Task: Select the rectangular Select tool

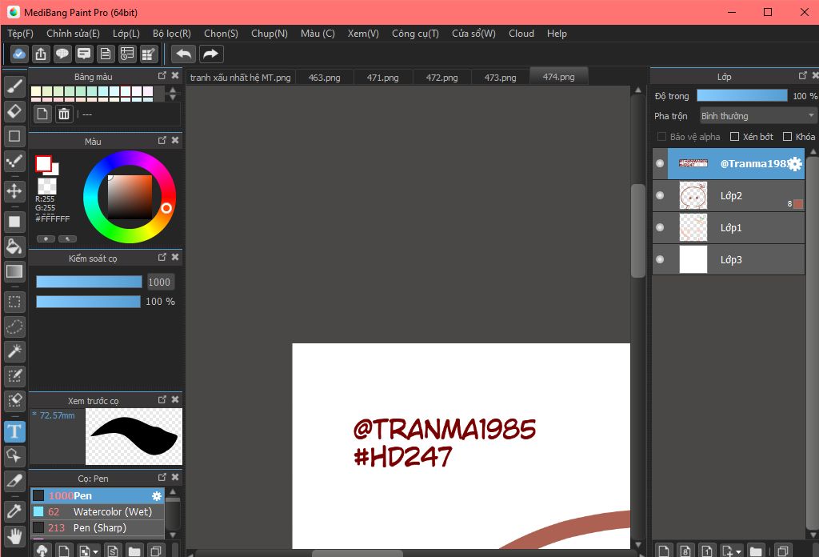Action: pos(14,302)
